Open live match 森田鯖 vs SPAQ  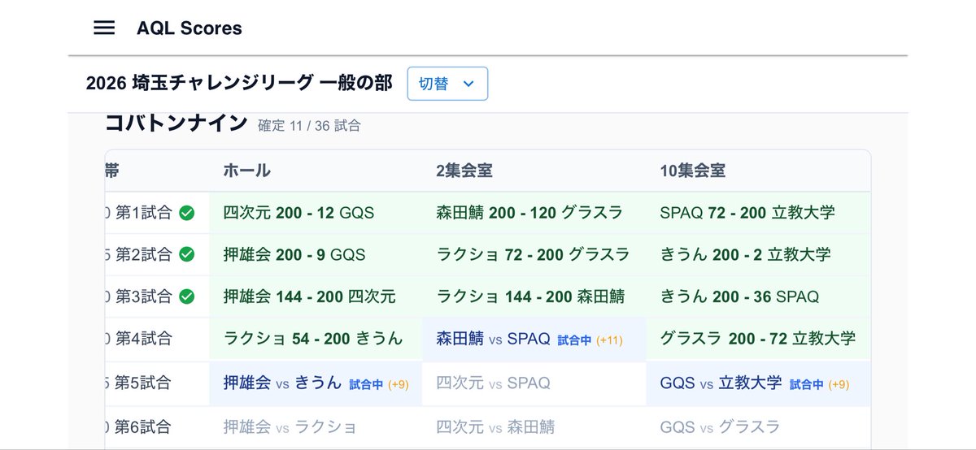coord(534,339)
